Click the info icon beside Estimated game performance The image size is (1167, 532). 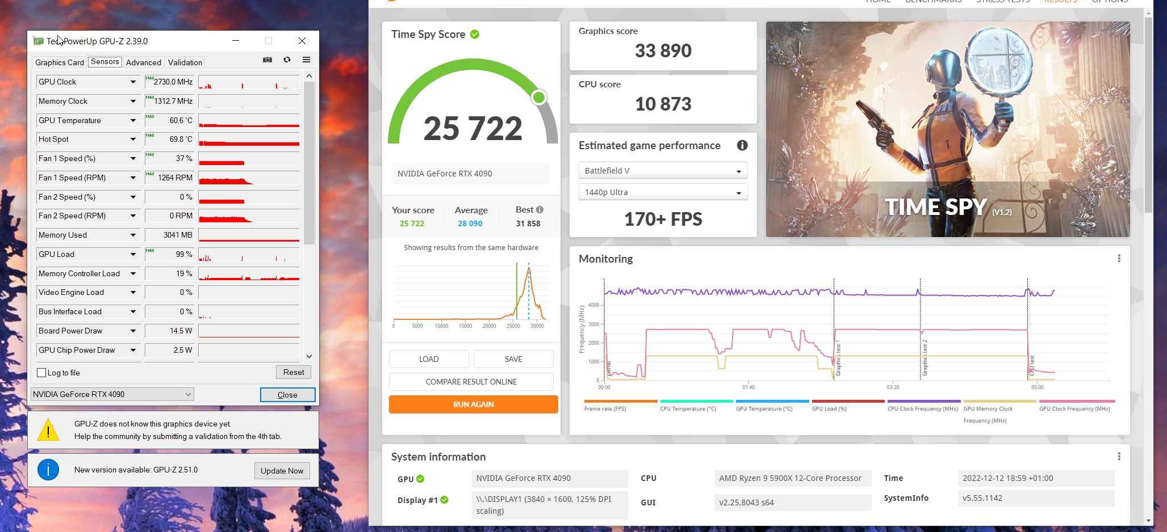point(742,145)
